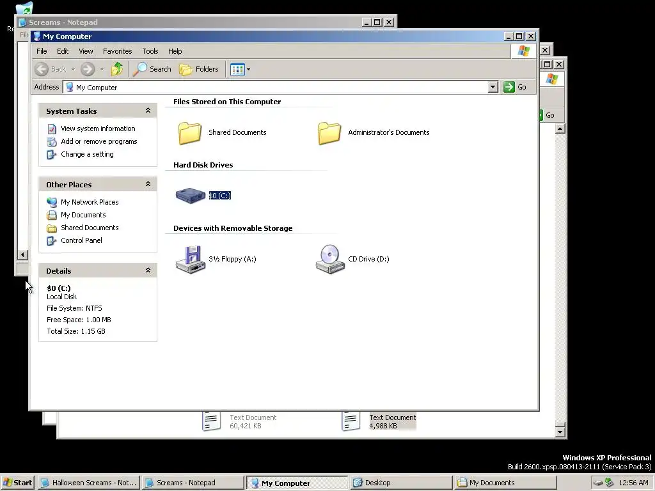Click the Add or remove programs icon
The height and width of the screenshot is (491, 655).
[x=52, y=141]
